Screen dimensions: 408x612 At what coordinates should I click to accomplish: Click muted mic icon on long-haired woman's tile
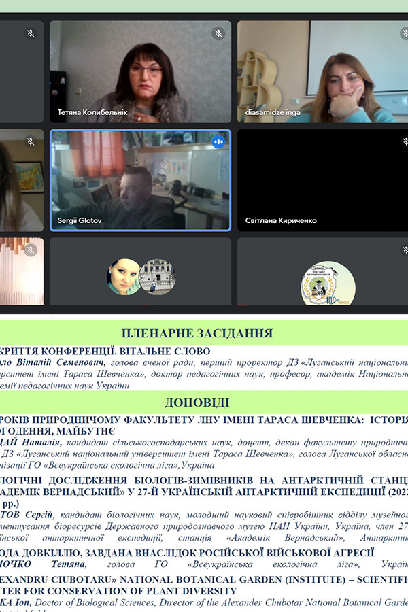[x=31, y=141]
